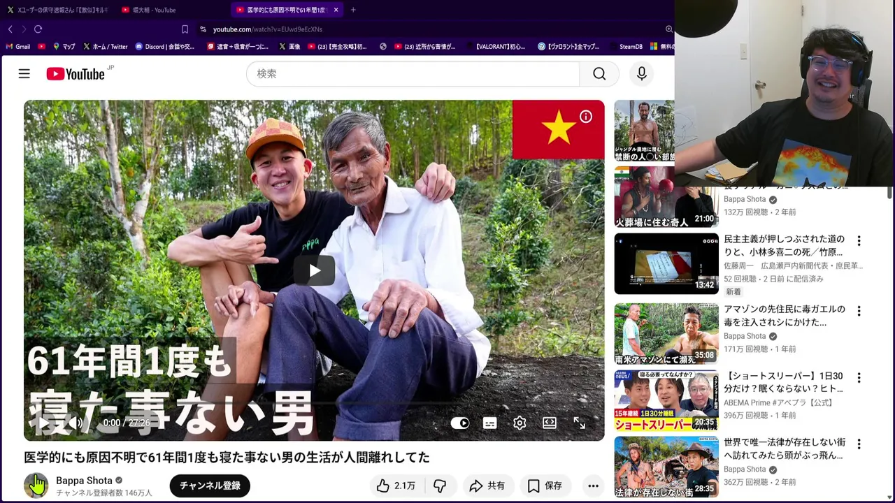Open more actions three-dot menu below video

(x=593, y=486)
